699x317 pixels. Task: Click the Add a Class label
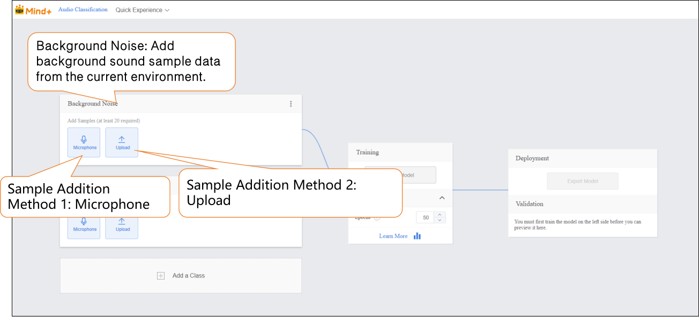[x=188, y=276]
